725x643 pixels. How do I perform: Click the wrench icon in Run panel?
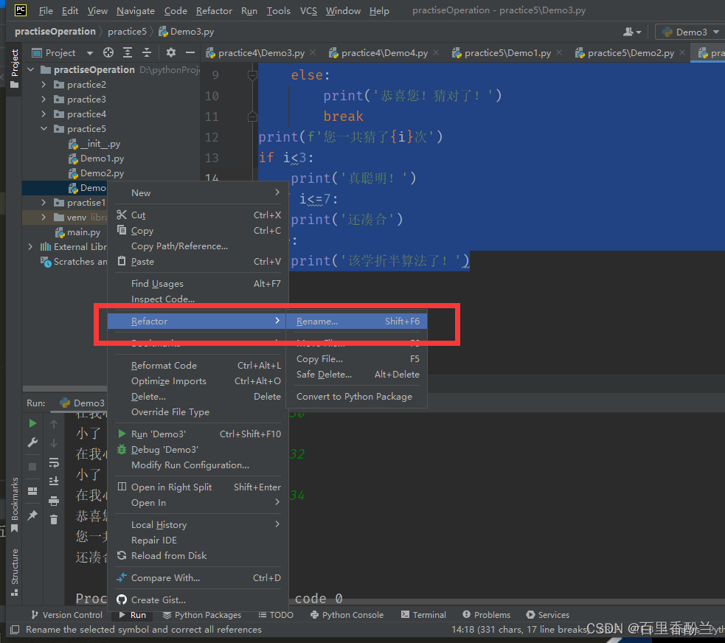pyautogui.click(x=32, y=442)
